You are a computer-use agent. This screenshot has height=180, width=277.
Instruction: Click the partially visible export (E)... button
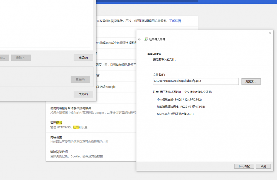tap(4, 58)
